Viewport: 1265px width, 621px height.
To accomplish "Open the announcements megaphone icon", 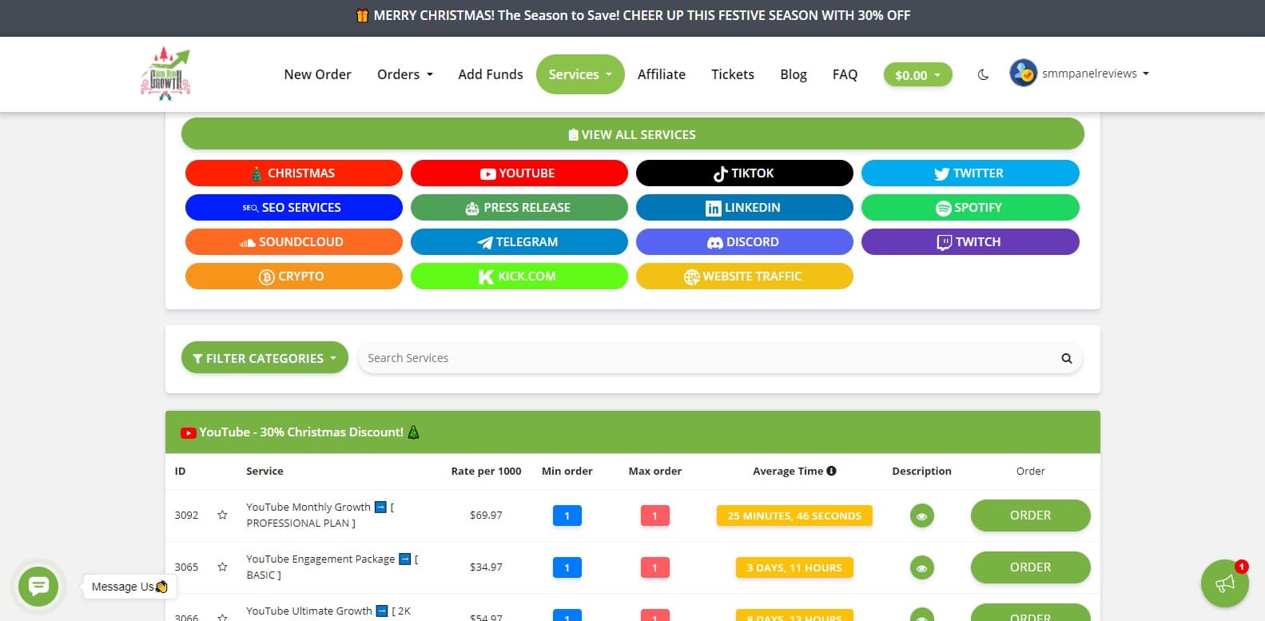I will 1224,583.
